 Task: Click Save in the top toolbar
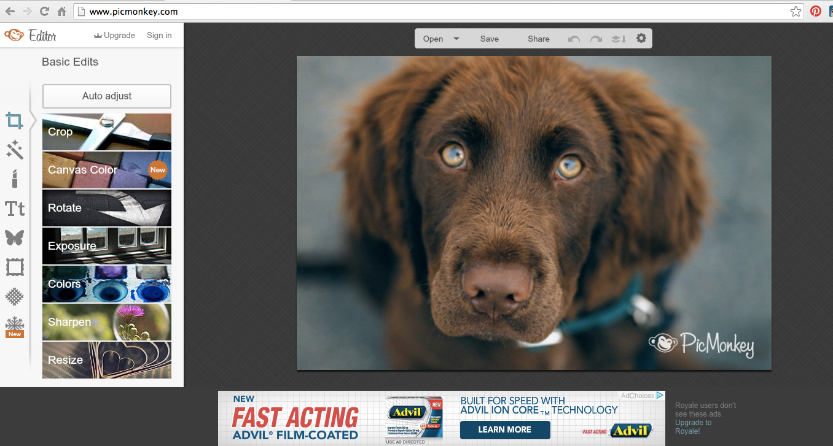tap(490, 39)
